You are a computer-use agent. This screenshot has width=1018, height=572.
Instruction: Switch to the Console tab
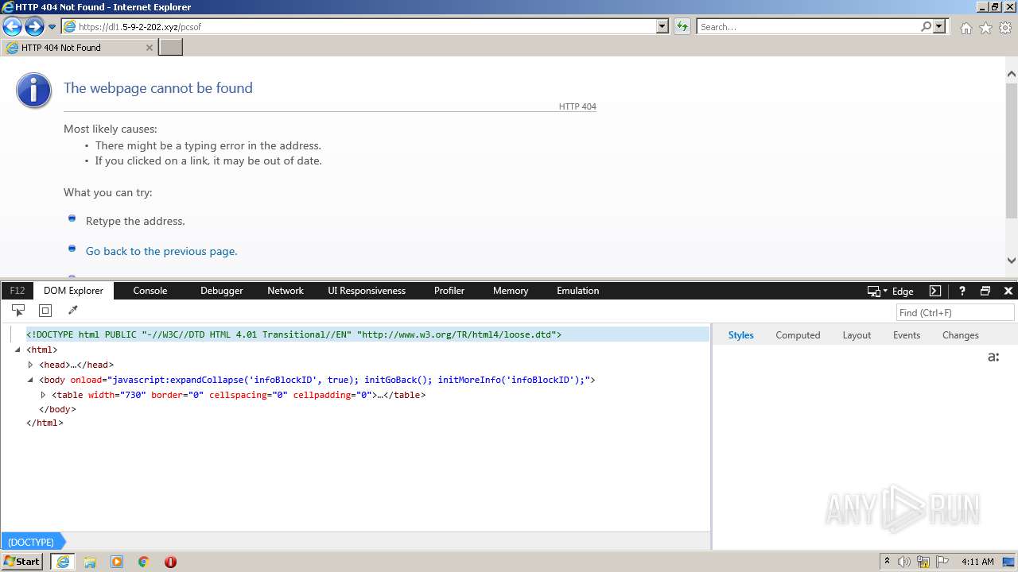click(x=150, y=291)
